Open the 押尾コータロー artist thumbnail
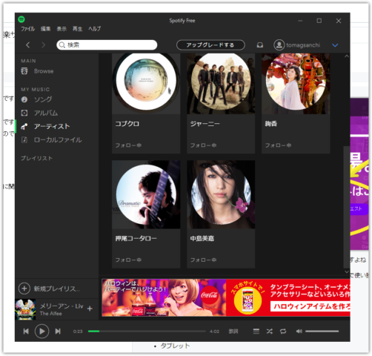 click(146, 194)
